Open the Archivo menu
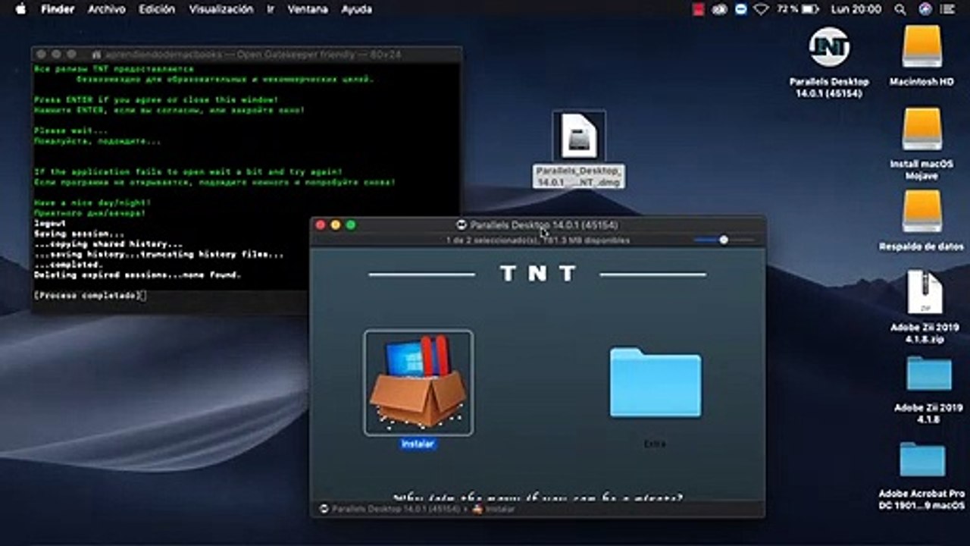The height and width of the screenshot is (546, 970). tap(107, 9)
